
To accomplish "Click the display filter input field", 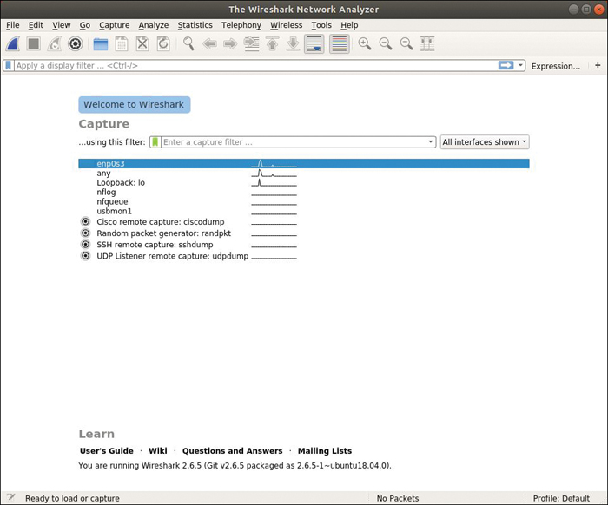I will (256, 65).
